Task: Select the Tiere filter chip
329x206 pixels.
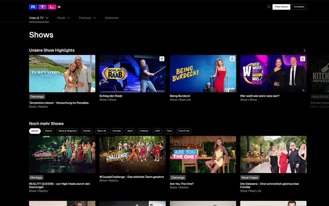Action: [169, 131]
